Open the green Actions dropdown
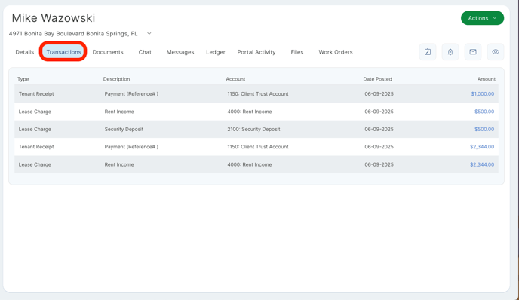This screenshot has height=300, width=519. [482, 18]
